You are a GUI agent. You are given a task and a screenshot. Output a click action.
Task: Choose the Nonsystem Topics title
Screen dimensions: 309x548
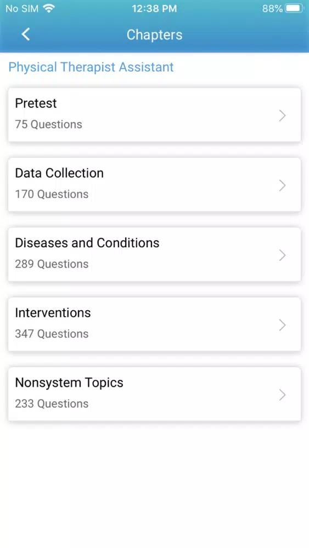[x=69, y=383]
